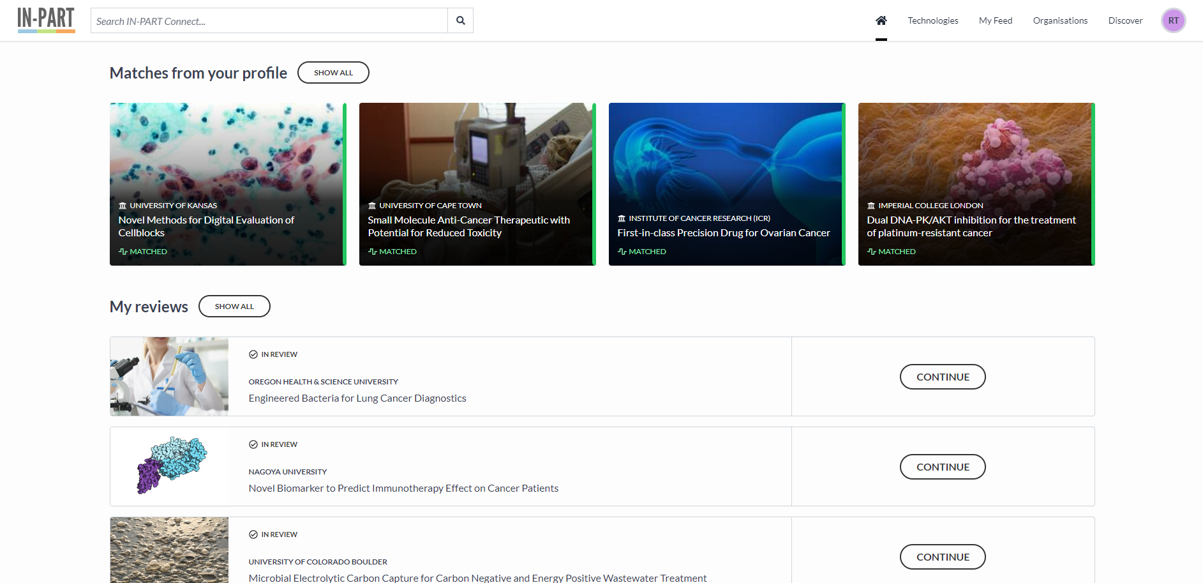Click IN REVIEW status text on Oregon review
This screenshot has width=1203, height=583.
pos(280,354)
